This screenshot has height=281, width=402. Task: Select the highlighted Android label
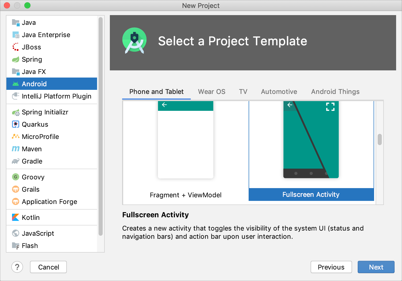[x=34, y=84]
